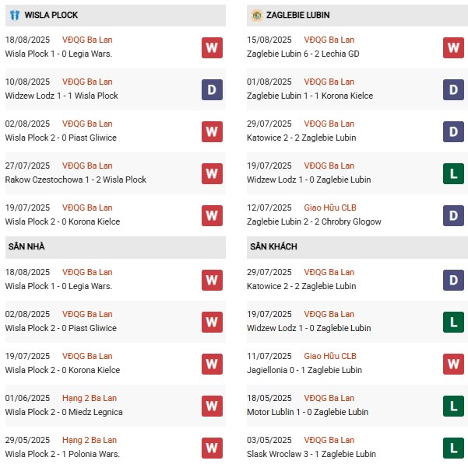The height and width of the screenshot is (471, 468).
Task: Open Hạng 2 Ba Lan link dated 01/06/2025
Action: [90, 398]
